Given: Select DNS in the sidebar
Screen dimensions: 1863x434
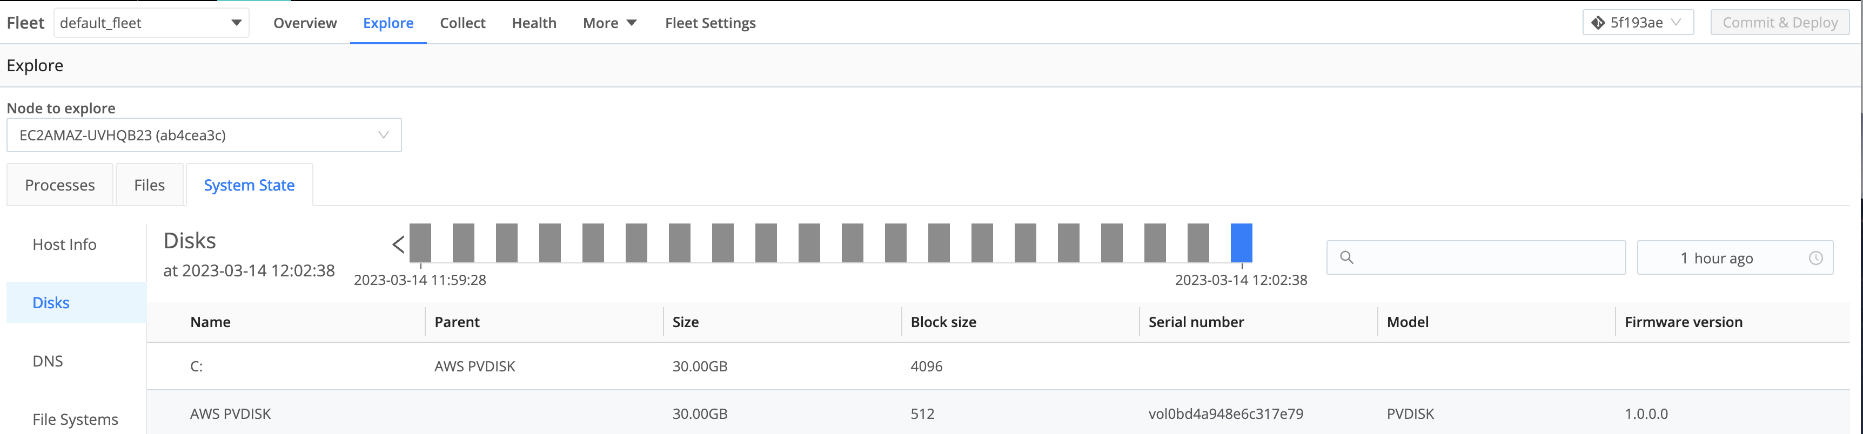Looking at the screenshot, I should [48, 361].
